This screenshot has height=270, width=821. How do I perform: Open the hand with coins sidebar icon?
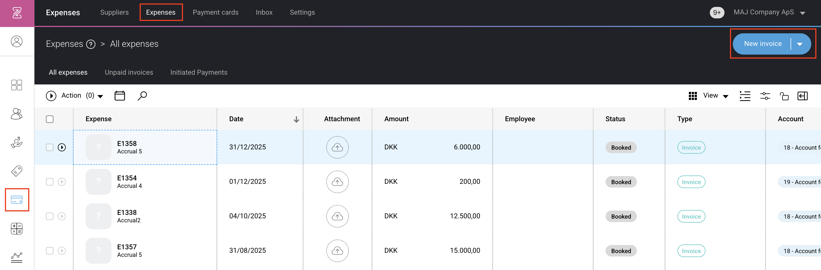coord(17,142)
